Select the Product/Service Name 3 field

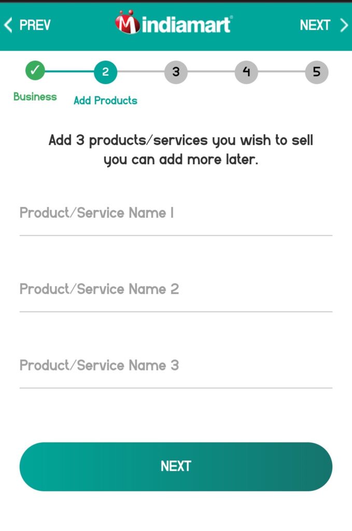[x=176, y=370]
